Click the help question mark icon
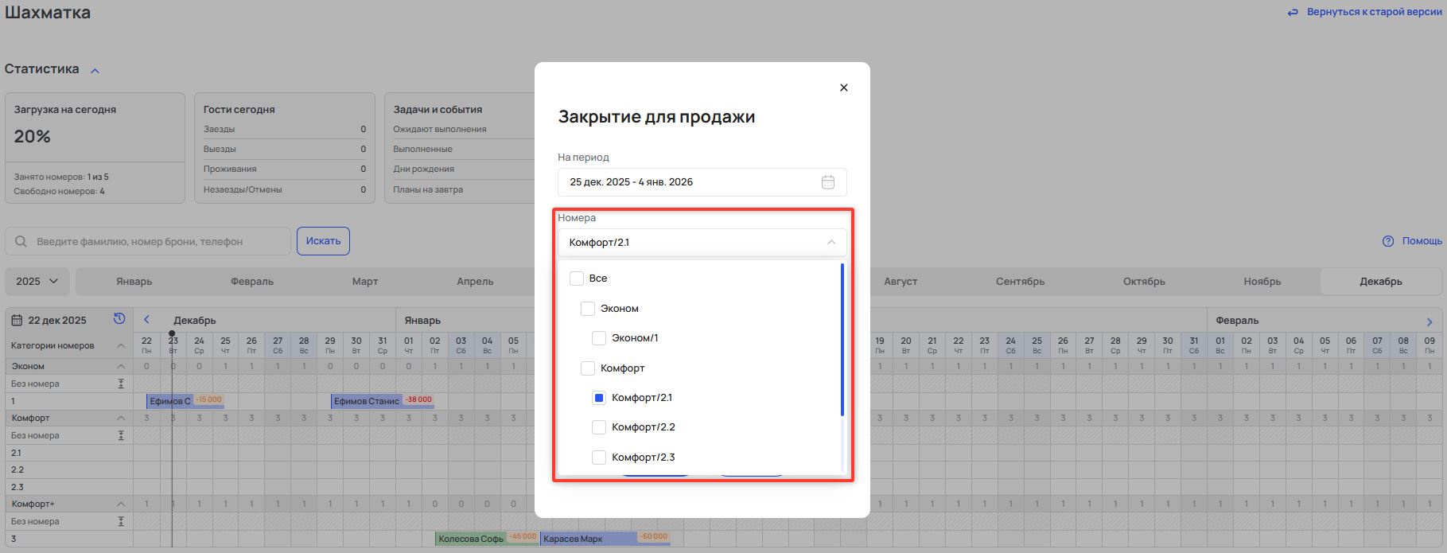 [1388, 241]
